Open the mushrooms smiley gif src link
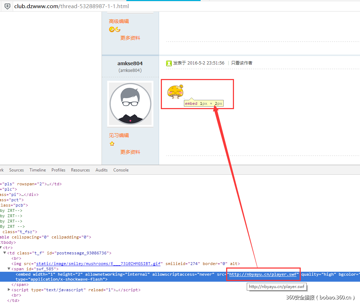Viewport: 360px width, 304px height. tap(99, 264)
